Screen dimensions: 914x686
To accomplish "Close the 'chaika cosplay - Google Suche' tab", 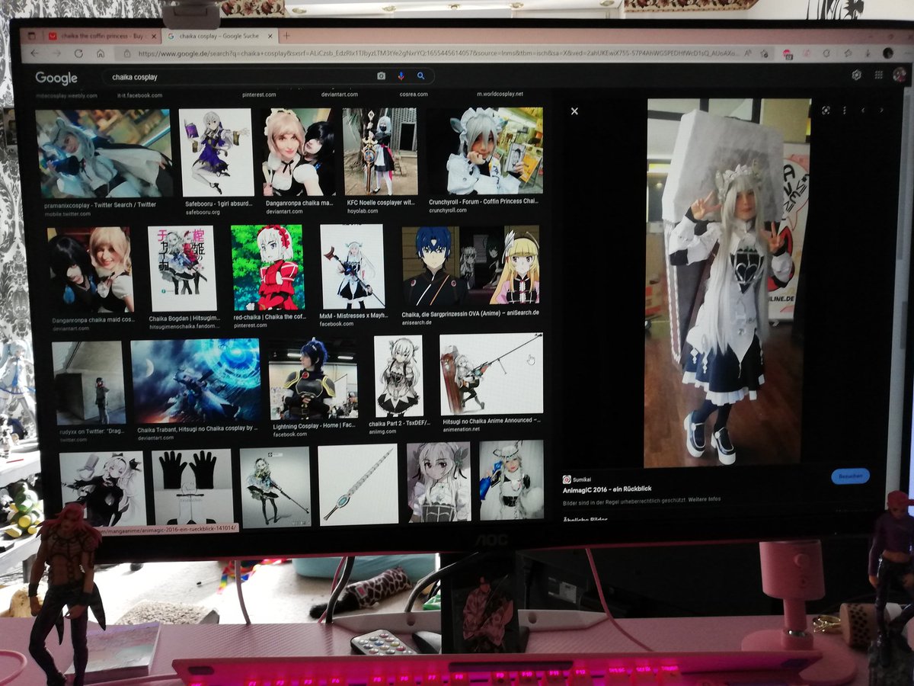I will [270, 36].
